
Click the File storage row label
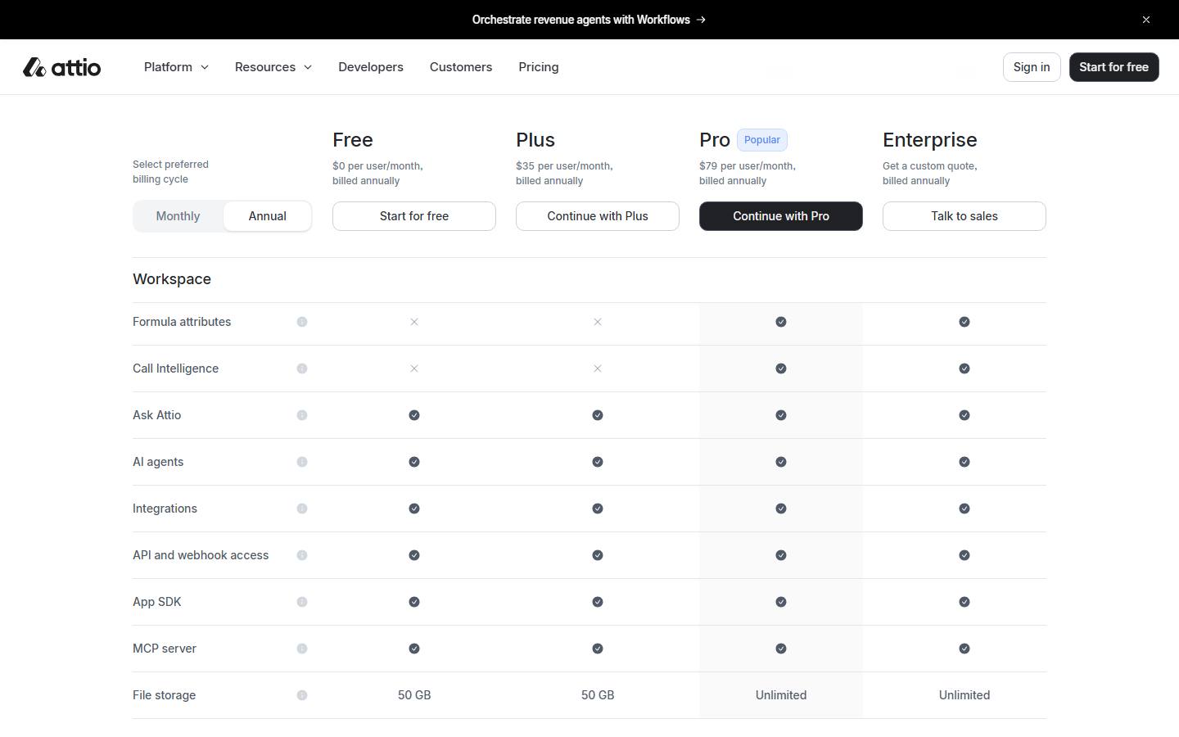164,695
